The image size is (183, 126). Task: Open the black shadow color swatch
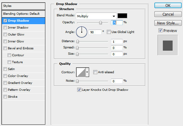tap(122, 16)
